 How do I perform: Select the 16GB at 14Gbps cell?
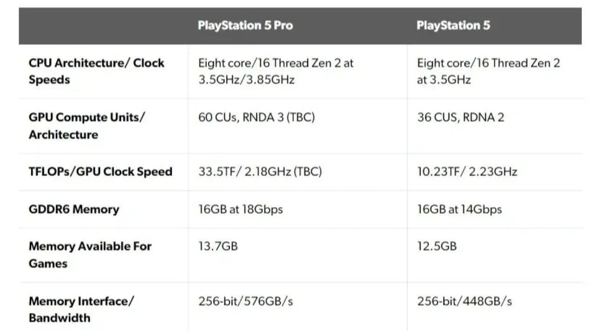459,209
